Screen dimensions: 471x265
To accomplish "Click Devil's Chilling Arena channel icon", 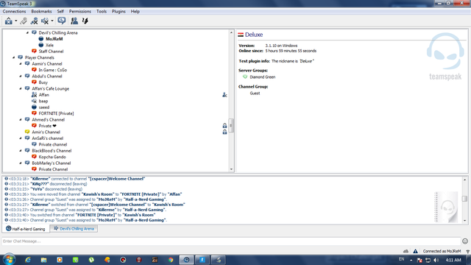I will (35, 32).
